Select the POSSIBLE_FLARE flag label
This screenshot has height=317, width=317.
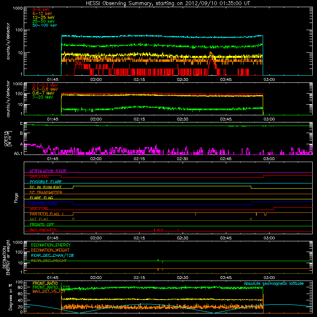pos(46,182)
